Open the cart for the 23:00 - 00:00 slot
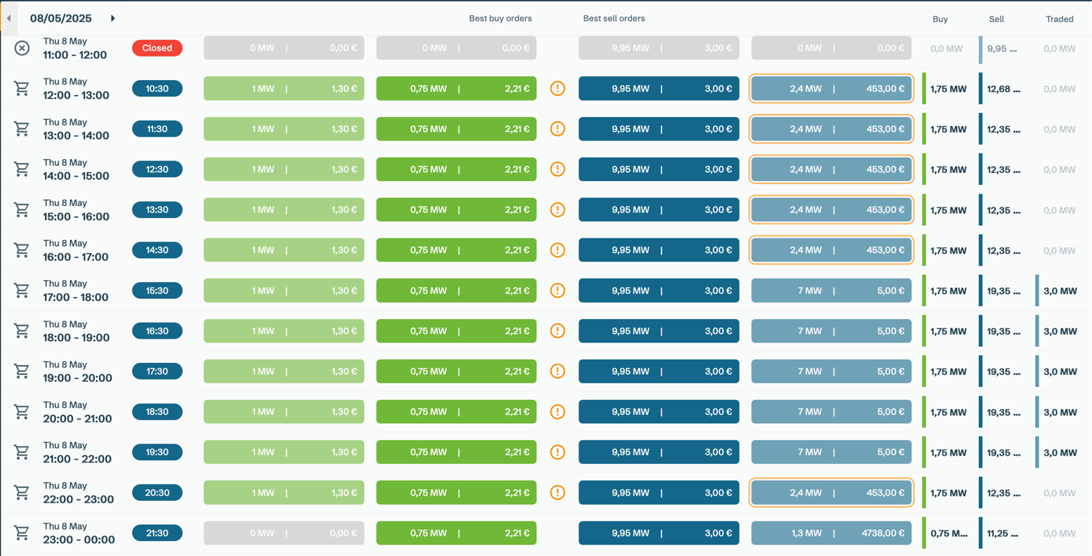 (x=22, y=533)
